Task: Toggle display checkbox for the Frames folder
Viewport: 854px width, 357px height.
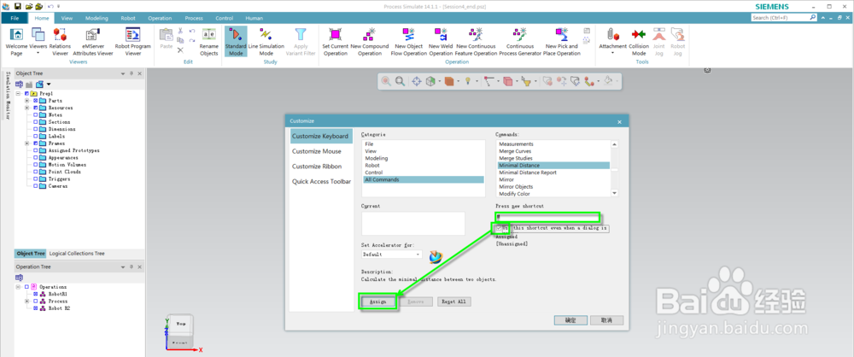Action: tap(36, 143)
